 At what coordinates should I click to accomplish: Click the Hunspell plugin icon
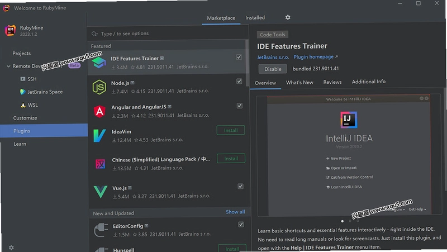click(102, 249)
